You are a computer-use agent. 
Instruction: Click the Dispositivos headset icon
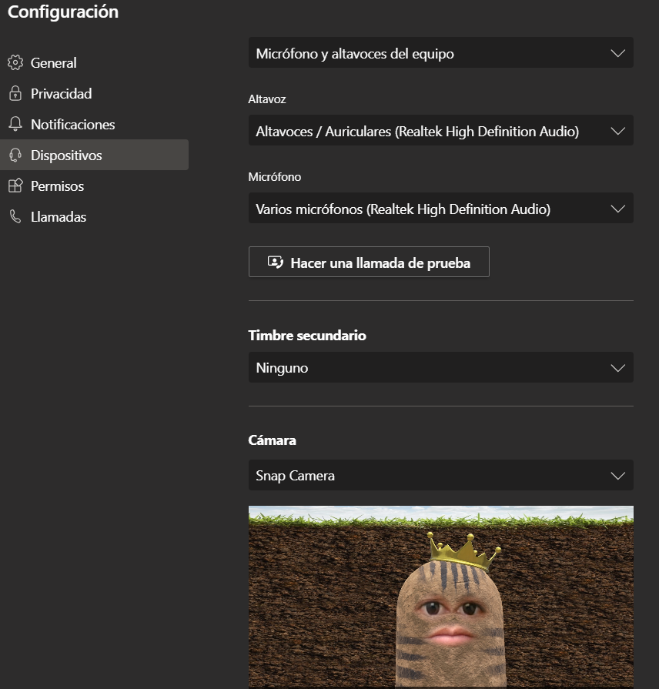[15, 155]
